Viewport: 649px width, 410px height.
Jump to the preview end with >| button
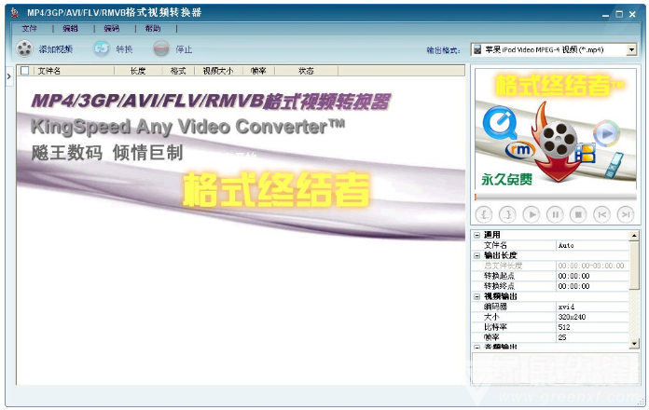tap(626, 214)
